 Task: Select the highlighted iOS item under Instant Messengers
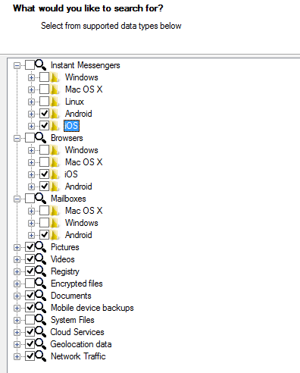[71, 126]
